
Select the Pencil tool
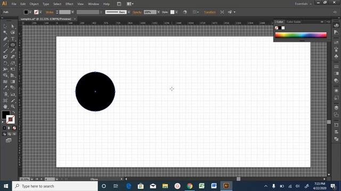point(13,51)
